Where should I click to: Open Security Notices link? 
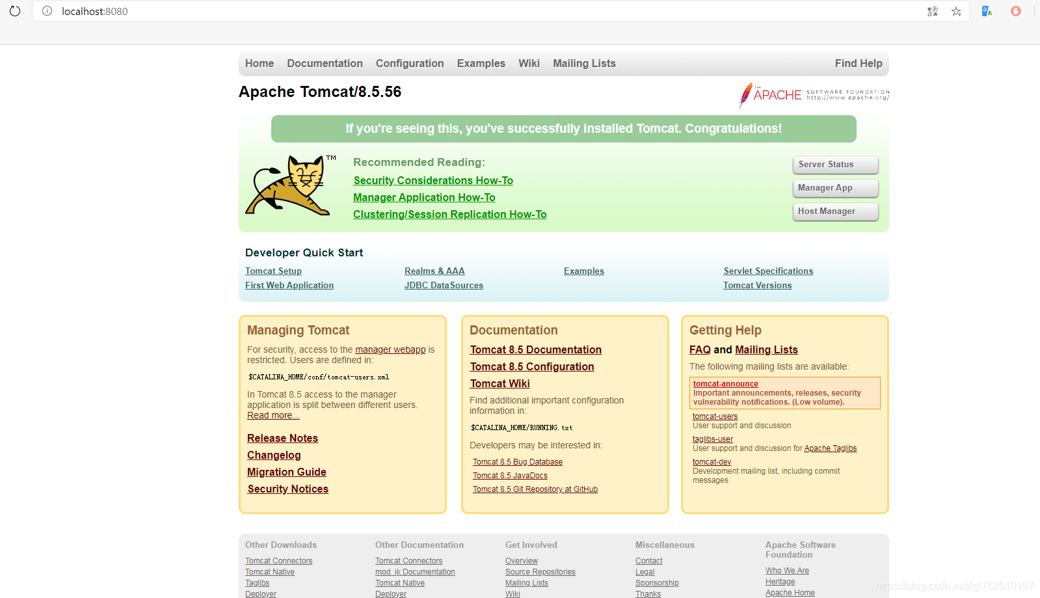tap(287, 489)
